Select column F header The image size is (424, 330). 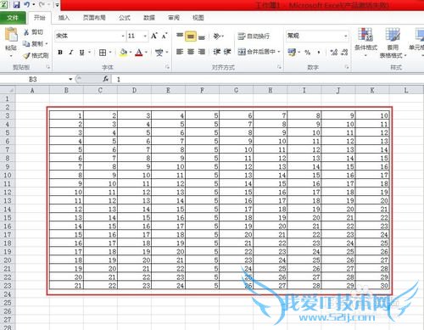click(x=202, y=90)
